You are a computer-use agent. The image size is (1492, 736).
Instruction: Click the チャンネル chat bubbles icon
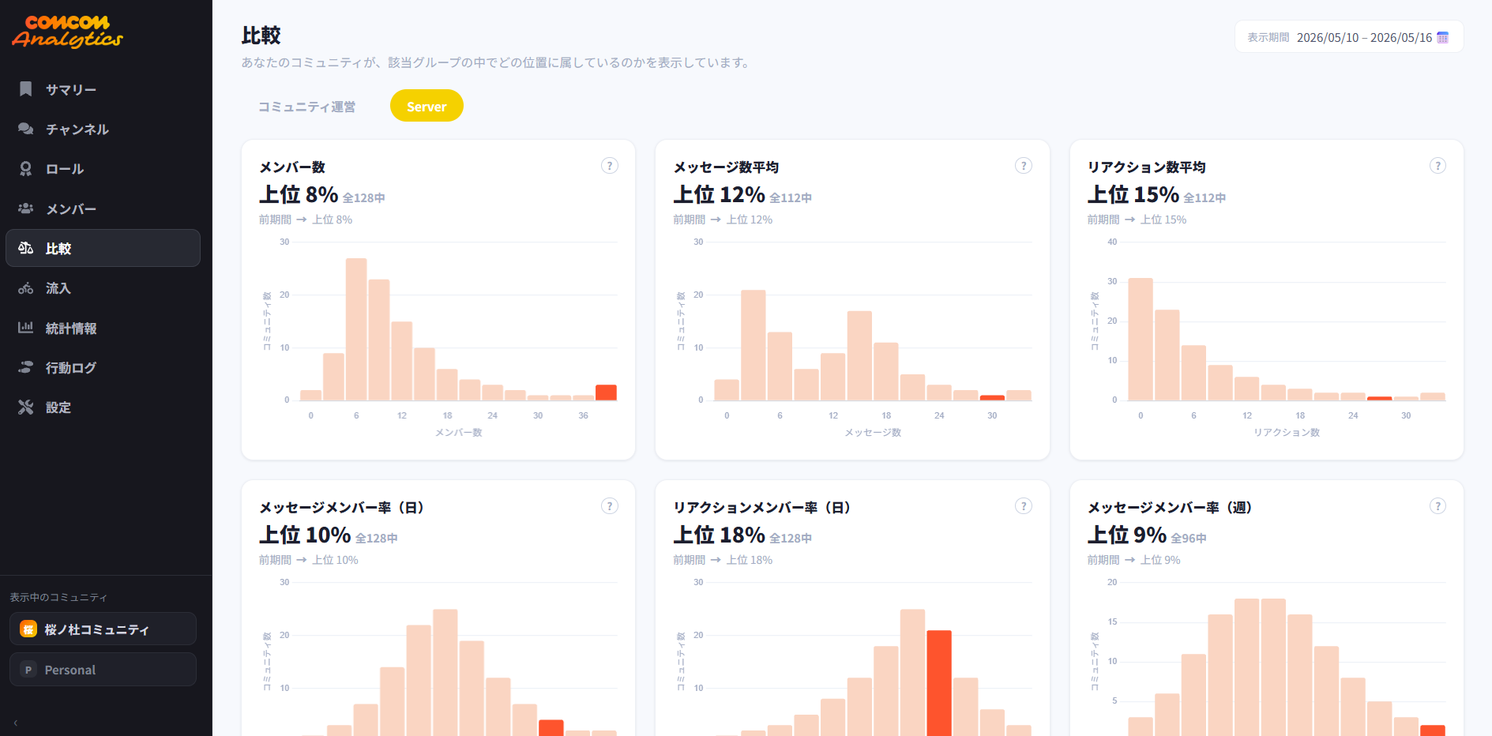25,129
